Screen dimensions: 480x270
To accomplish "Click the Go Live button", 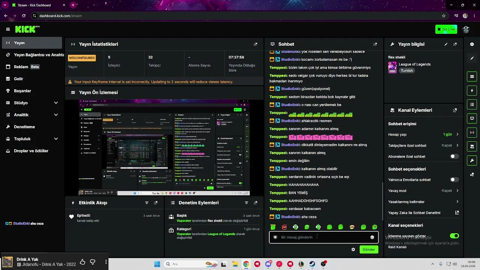I will (446, 29).
